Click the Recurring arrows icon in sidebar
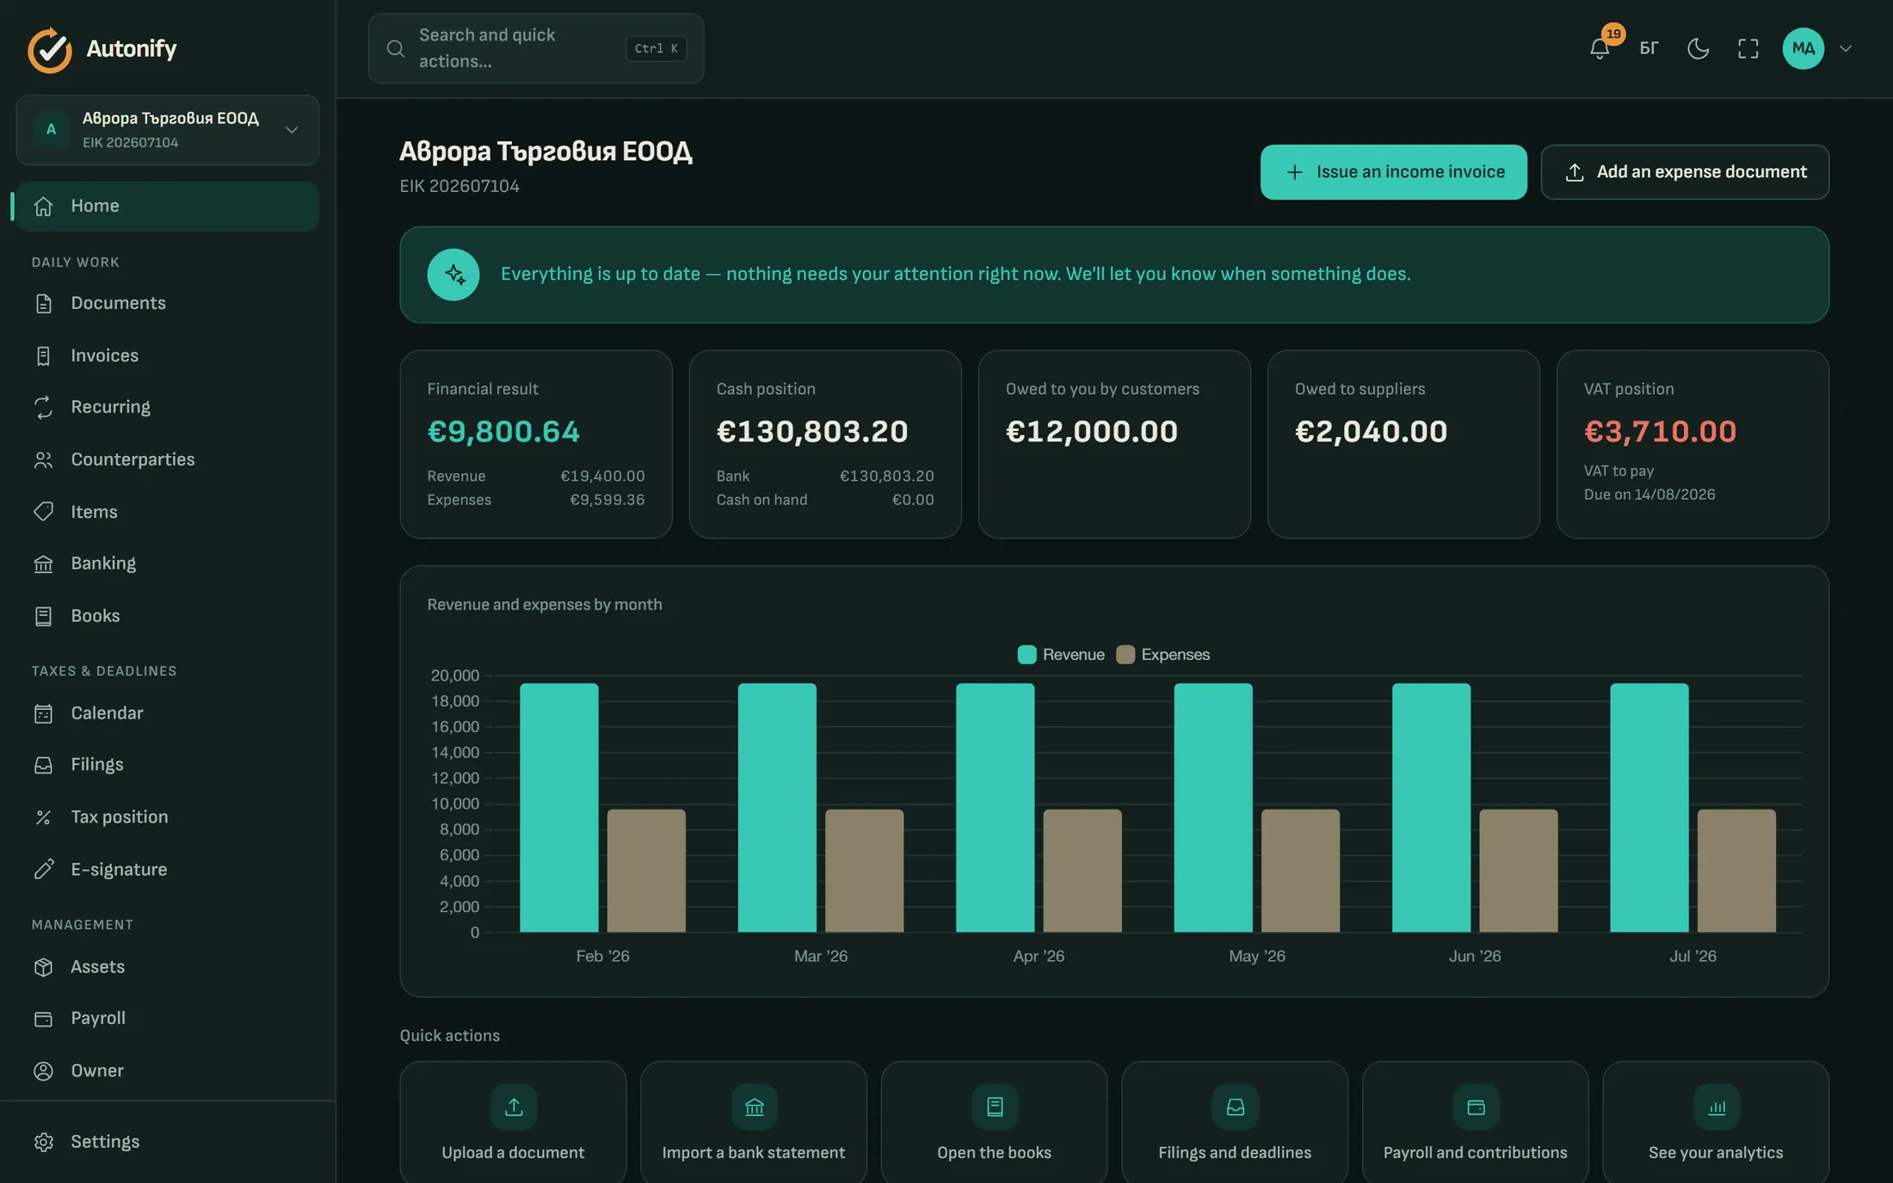1893x1183 pixels. pyautogui.click(x=43, y=408)
